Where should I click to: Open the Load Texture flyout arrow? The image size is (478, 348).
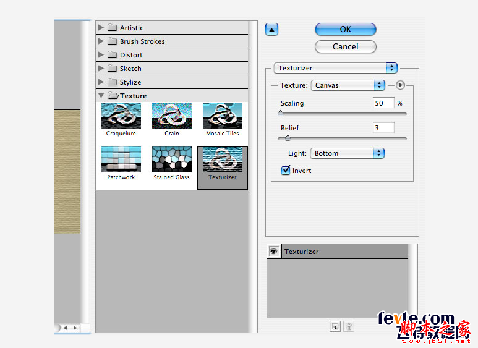click(x=400, y=85)
